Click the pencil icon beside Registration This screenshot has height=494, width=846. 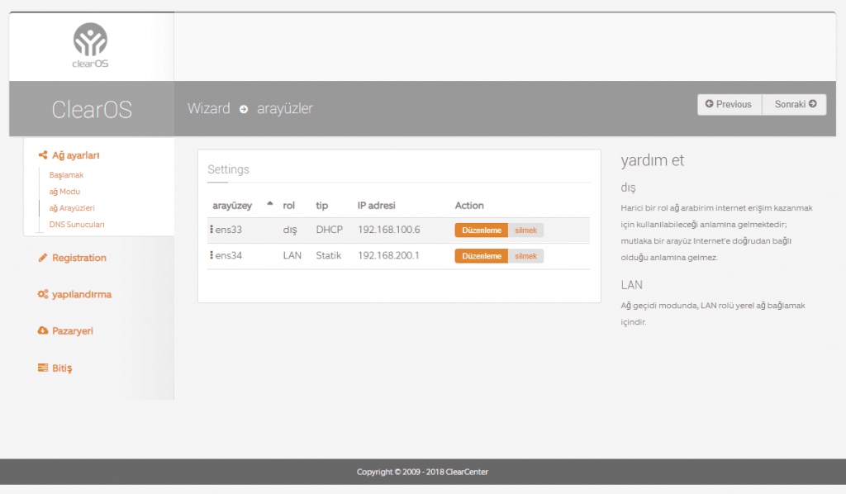(x=43, y=258)
